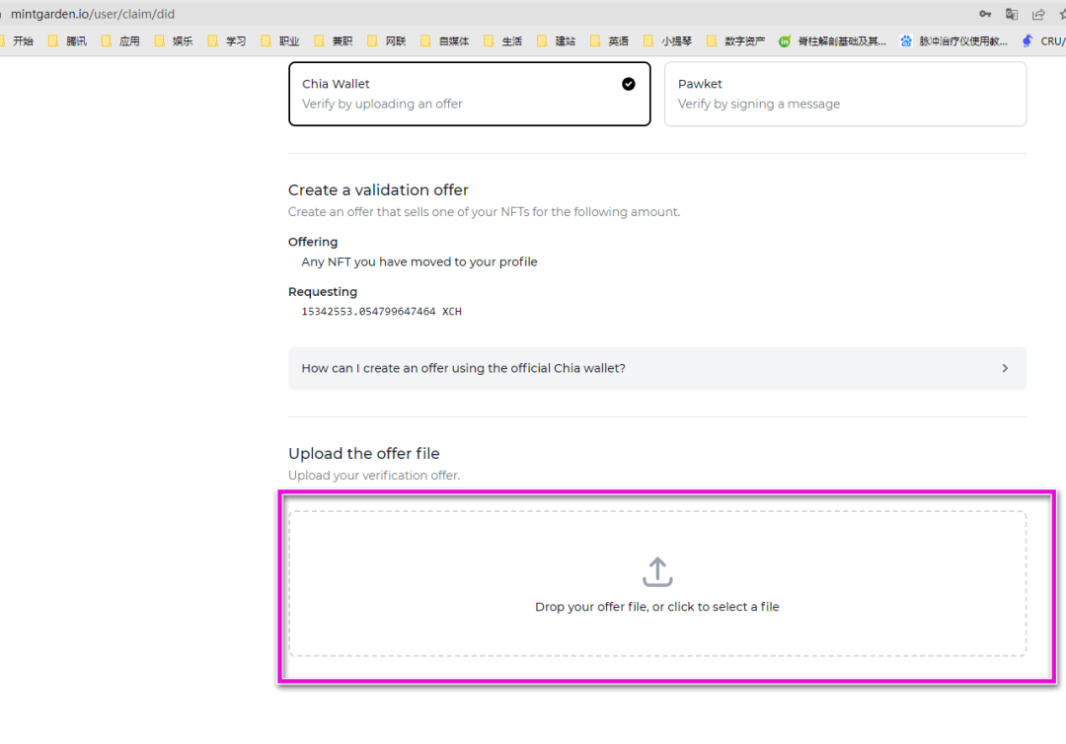Open the 应用 bookmark folder
1066x744 pixels.
coord(121,40)
